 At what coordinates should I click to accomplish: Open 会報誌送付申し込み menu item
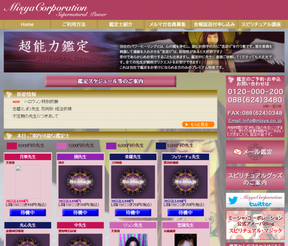214,24
